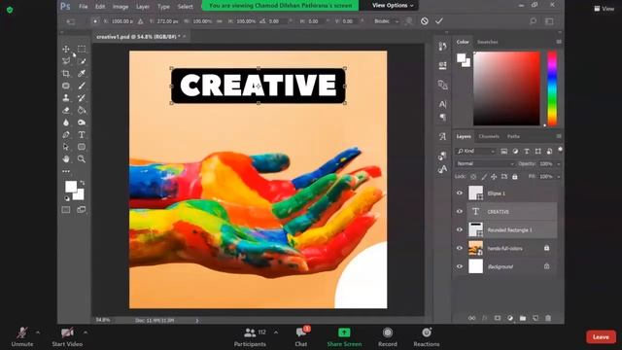The image size is (622, 350).
Task: Click the trash icon in Layers panel
Action: click(548, 318)
